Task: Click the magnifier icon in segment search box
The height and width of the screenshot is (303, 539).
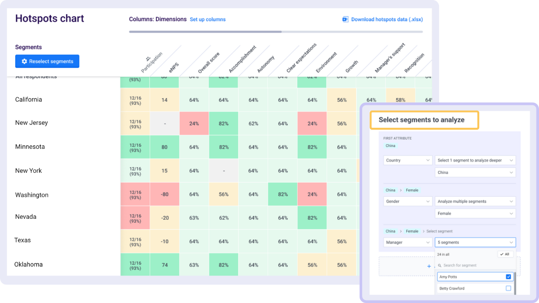Action: pyautogui.click(x=440, y=265)
